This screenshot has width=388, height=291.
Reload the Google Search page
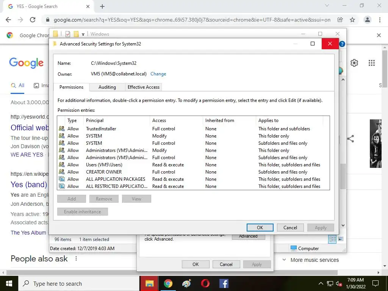[x=33, y=20]
